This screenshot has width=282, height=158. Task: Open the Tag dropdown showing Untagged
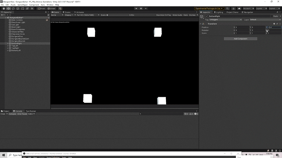225,19
